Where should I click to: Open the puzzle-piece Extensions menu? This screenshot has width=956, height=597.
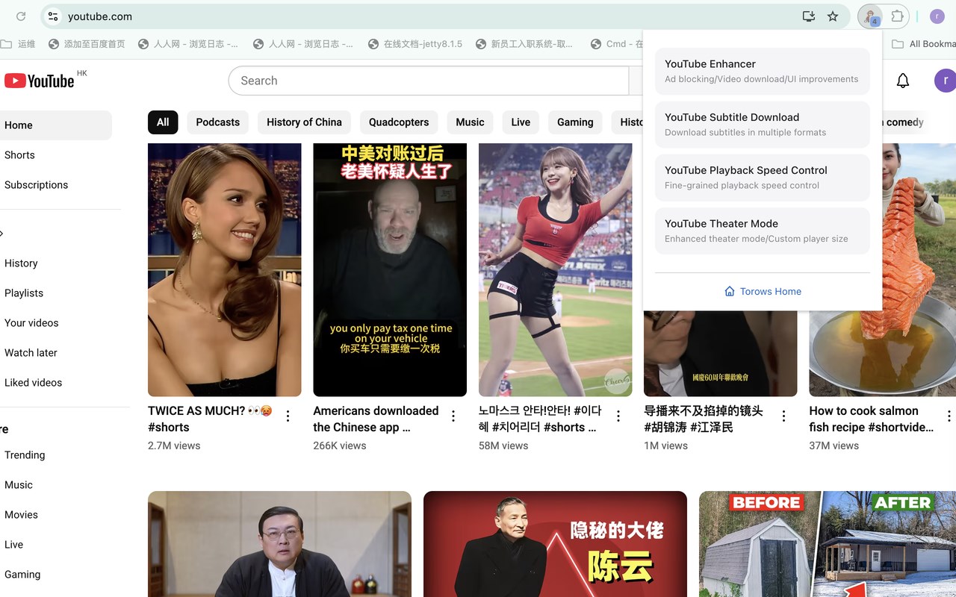coord(898,16)
